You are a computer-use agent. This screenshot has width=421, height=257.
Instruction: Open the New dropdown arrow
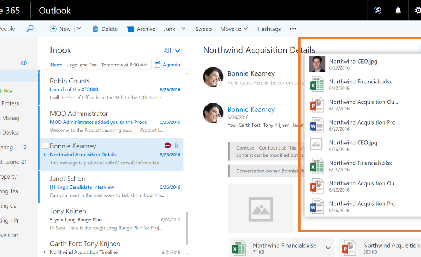pos(79,28)
